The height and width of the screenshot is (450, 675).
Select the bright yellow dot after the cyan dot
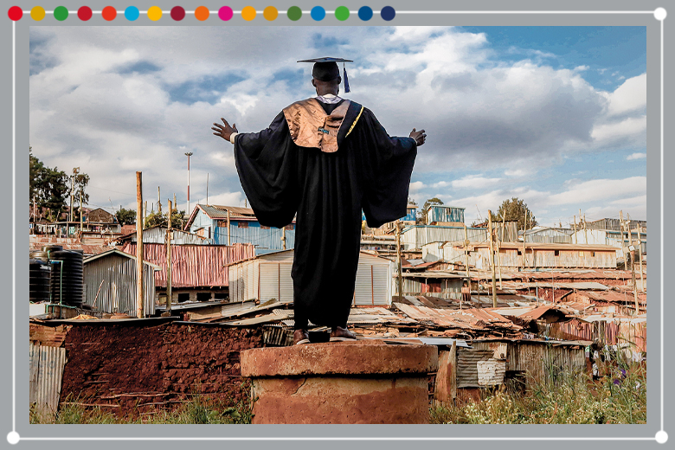tap(155, 13)
